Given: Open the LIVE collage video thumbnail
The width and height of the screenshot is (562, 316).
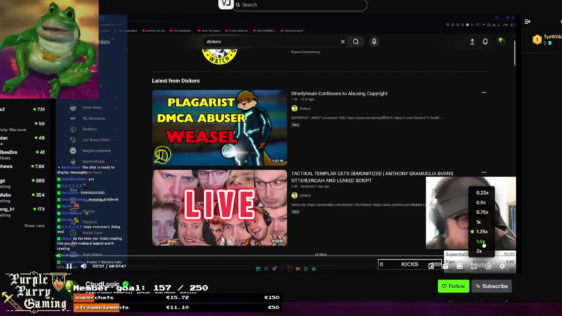Looking at the screenshot, I should [x=220, y=208].
